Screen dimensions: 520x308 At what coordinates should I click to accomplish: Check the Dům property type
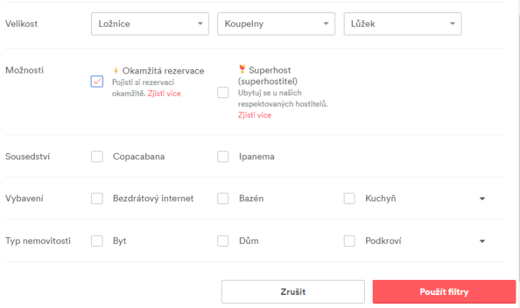click(x=223, y=241)
